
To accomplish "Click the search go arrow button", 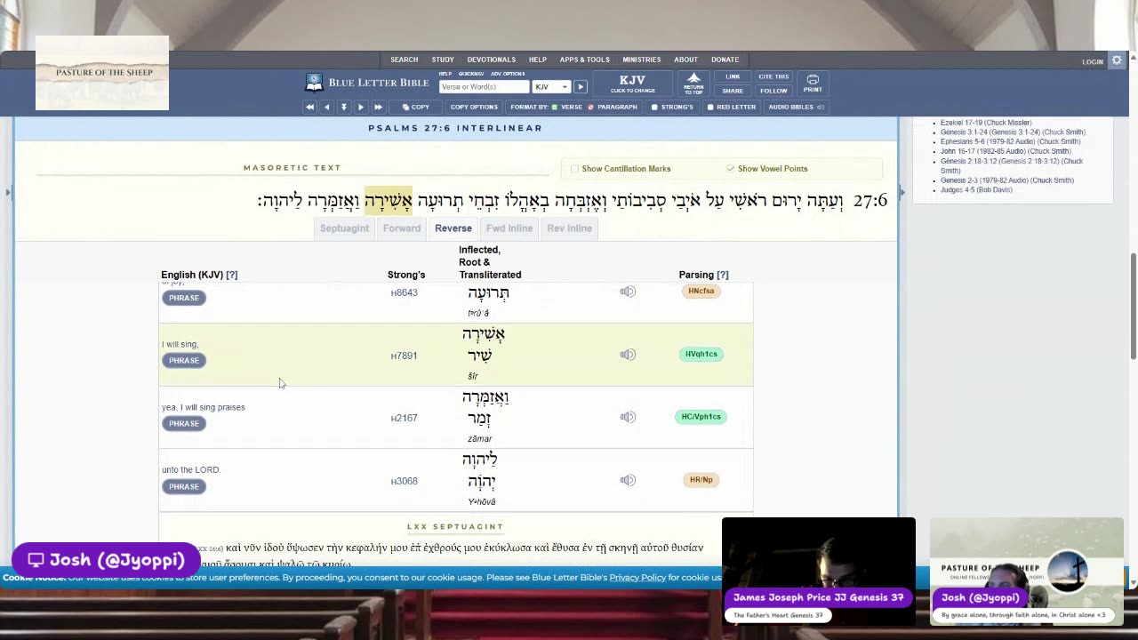I will click(x=581, y=87).
